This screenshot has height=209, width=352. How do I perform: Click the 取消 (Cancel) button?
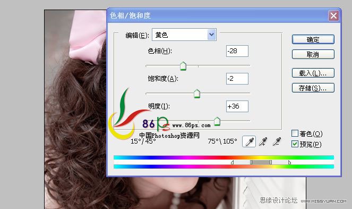click(x=313, y=54)
